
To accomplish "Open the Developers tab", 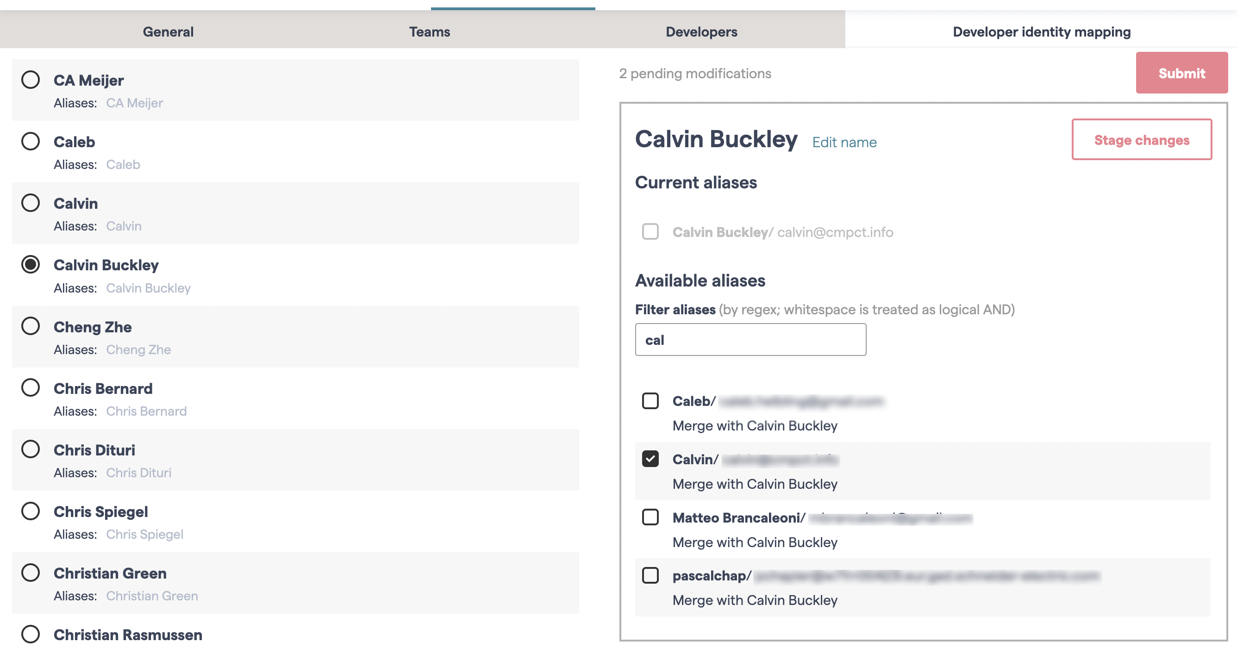I will pos(701,31).
